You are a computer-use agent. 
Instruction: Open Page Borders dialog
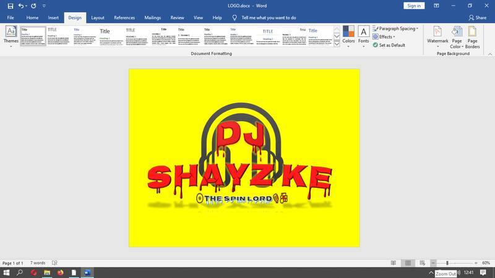(x=473, y=37)
